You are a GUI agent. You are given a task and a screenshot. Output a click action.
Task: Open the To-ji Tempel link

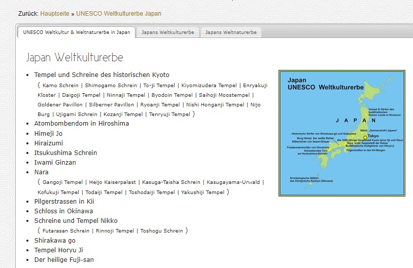159,86
